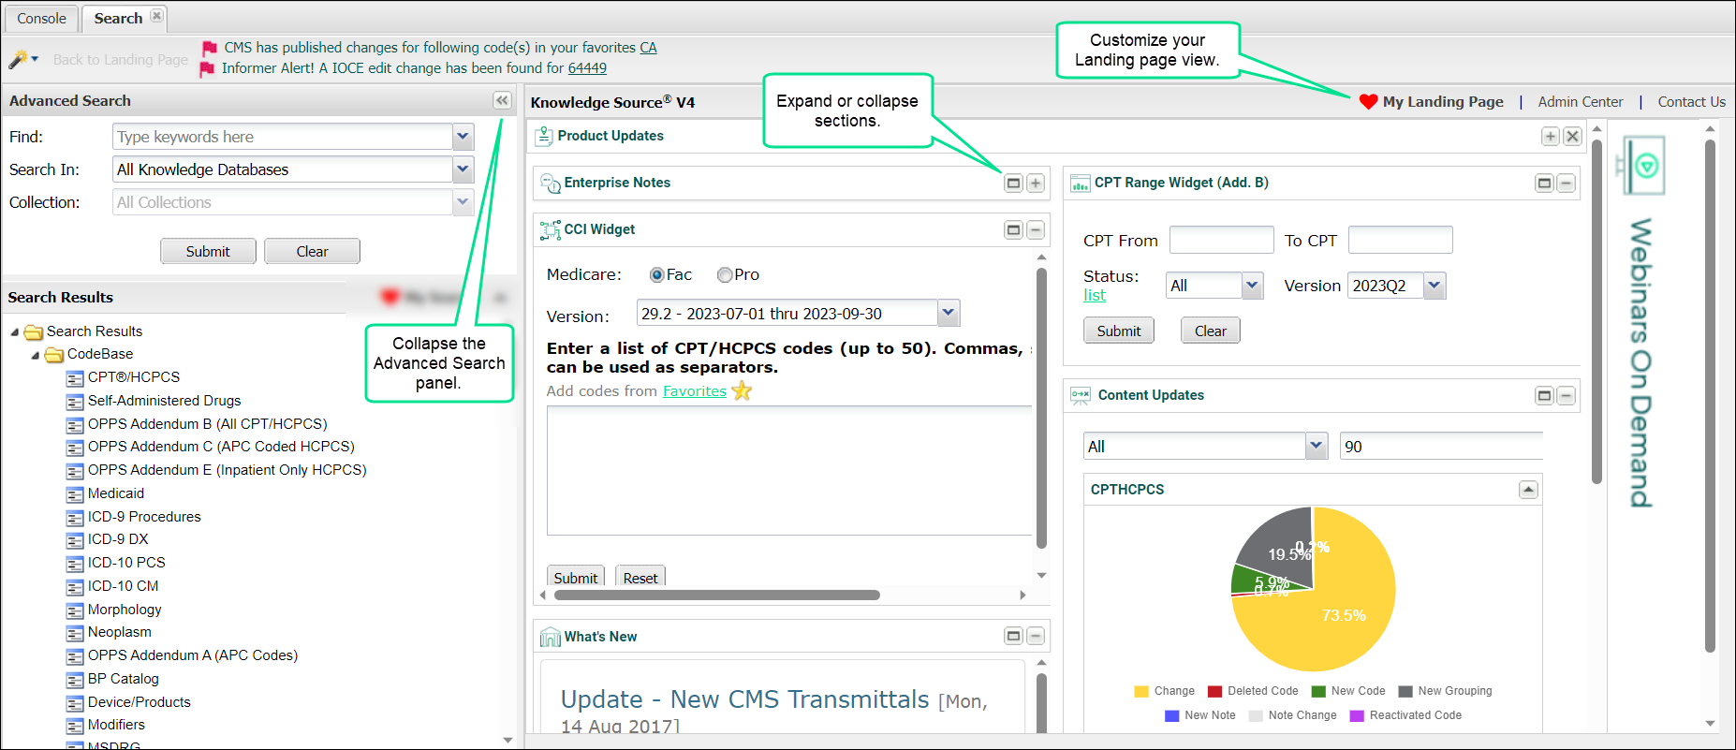Minimize the What's New section
The height and width of the screenshot is (750, 1736).
(x=1035, y=637)
